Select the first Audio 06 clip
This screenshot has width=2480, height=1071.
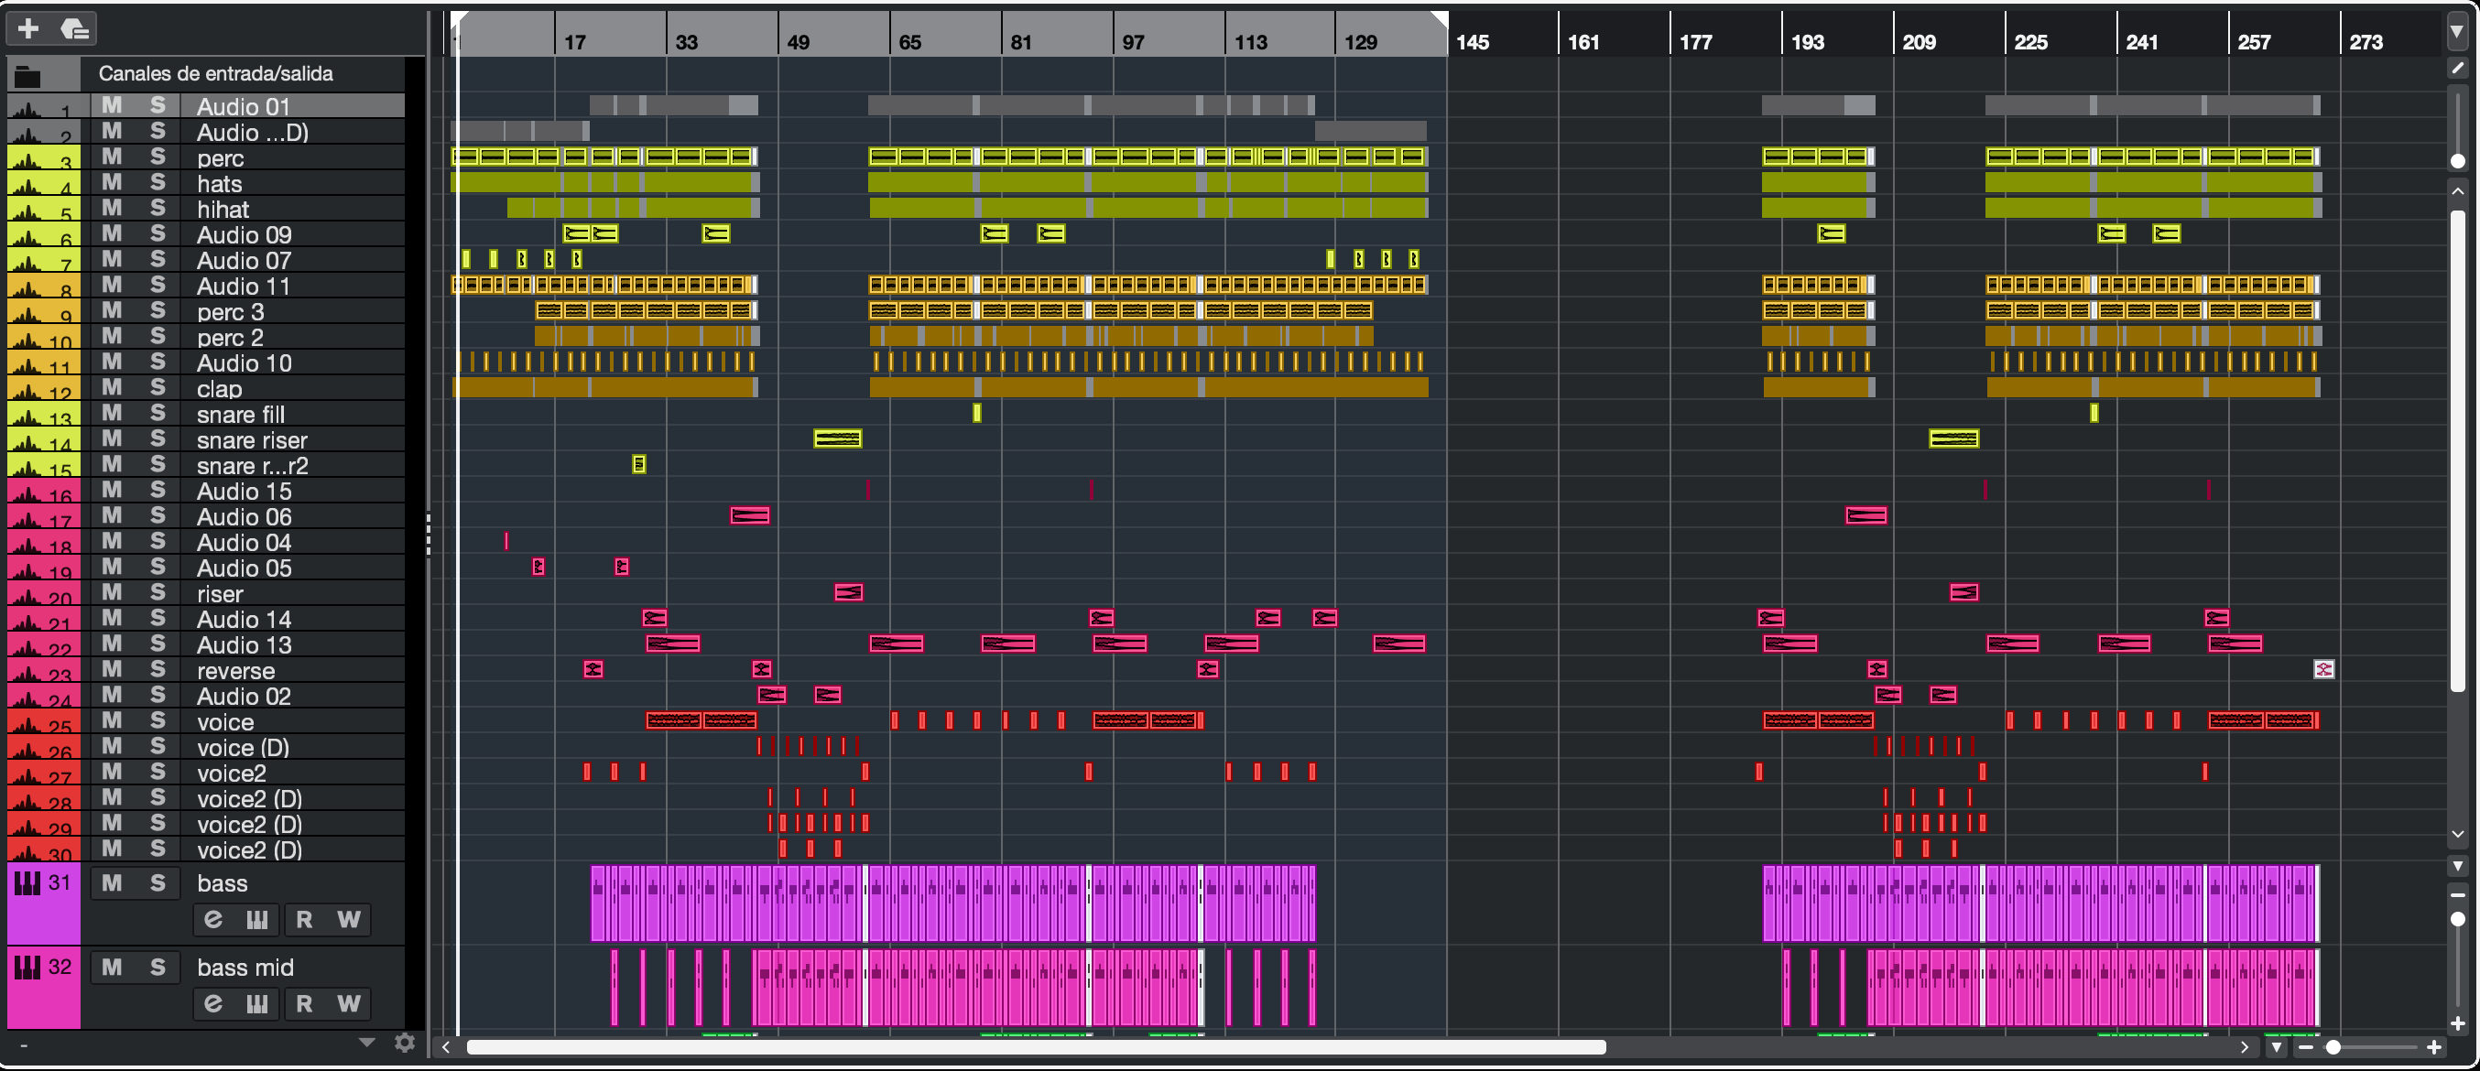pyautogui.click(x=750, y=515)
